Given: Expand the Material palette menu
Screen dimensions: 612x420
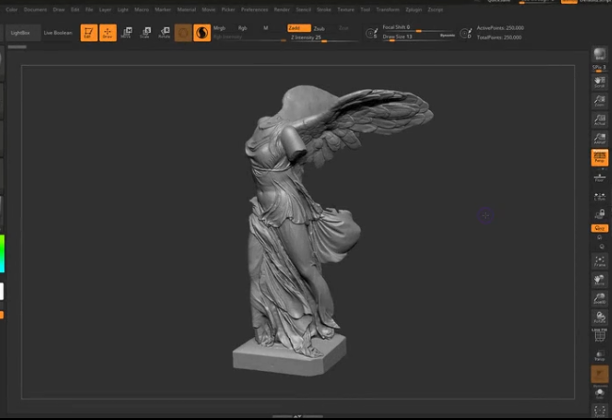Looking at the screenshot, I should coord(185,9).
